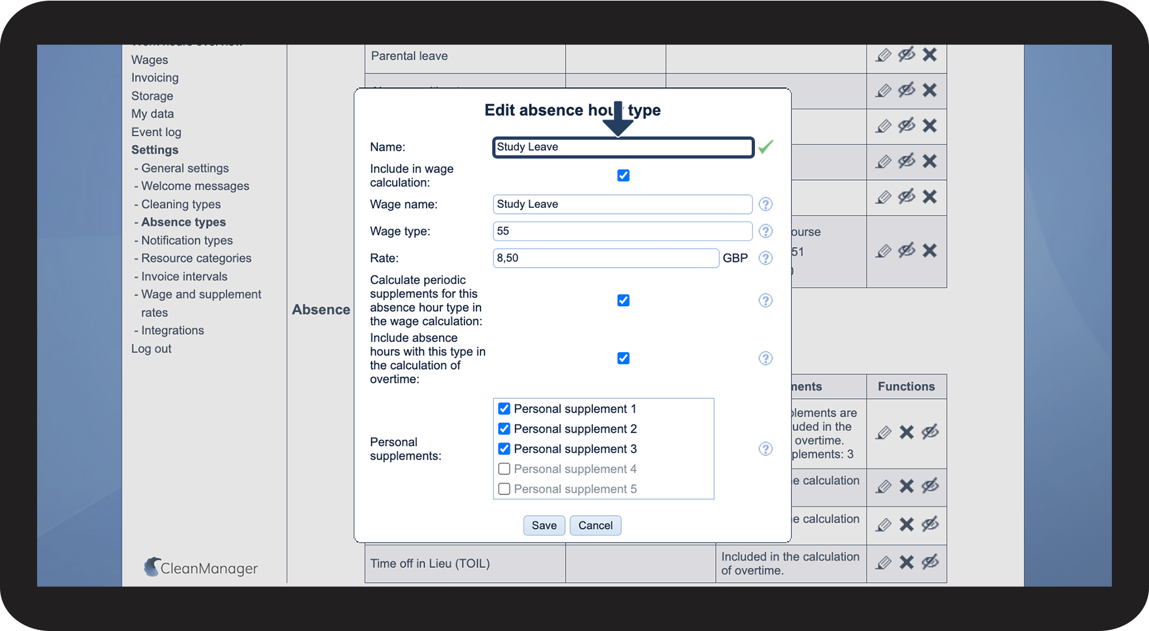Image resolution: width=1149 pixels, height=631 pixels.
Task: Click into the Rate input field
Action: 605,258
